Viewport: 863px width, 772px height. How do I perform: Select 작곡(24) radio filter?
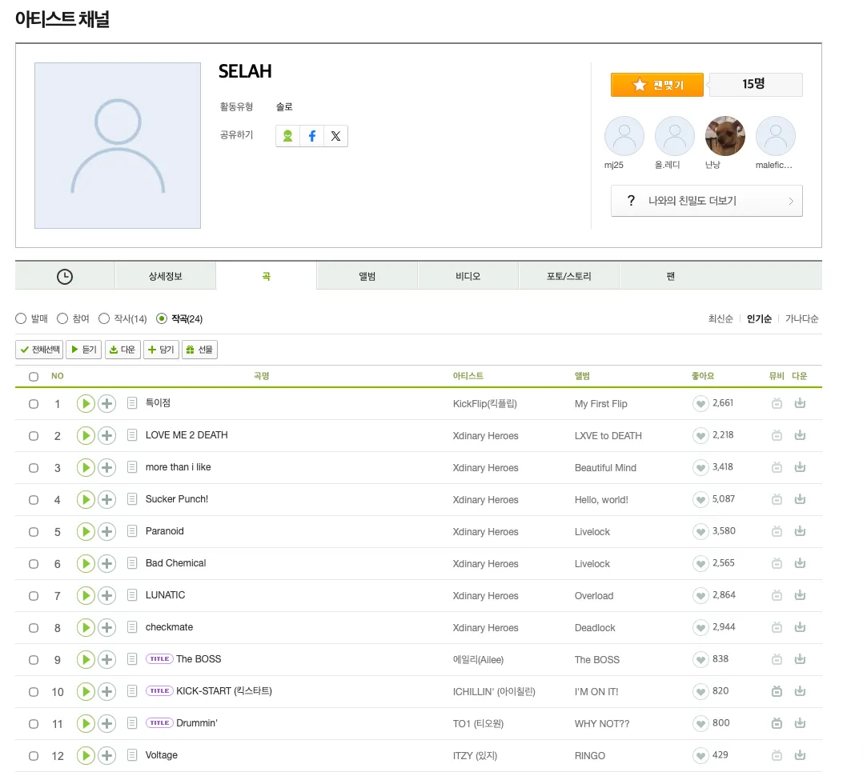pyautogui.click(x=161, y=318)
